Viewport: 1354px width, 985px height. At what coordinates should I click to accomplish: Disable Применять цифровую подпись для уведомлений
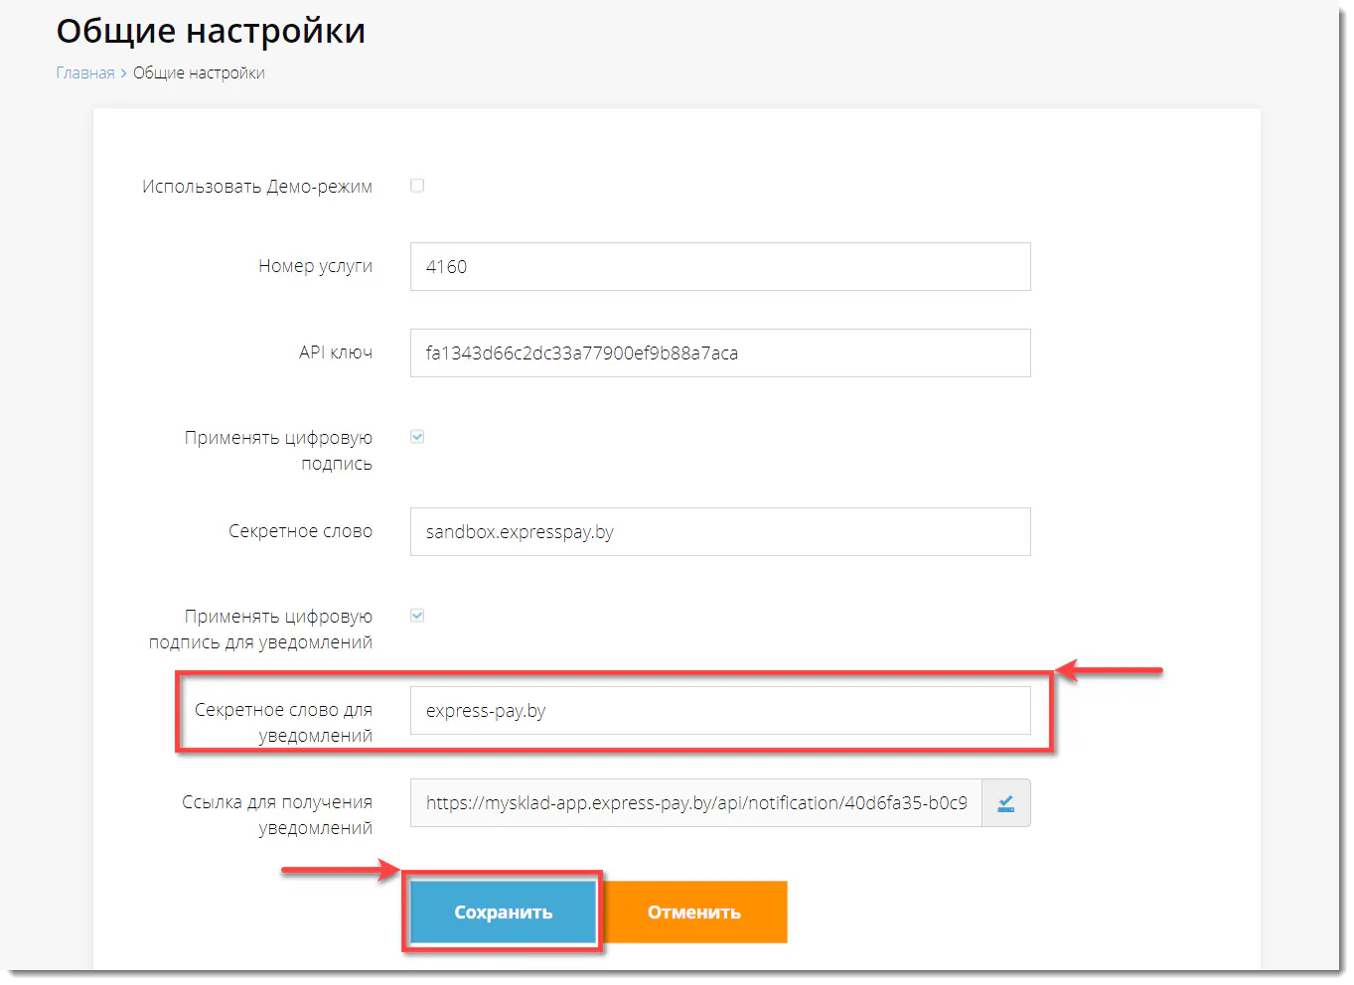(416, 614)
